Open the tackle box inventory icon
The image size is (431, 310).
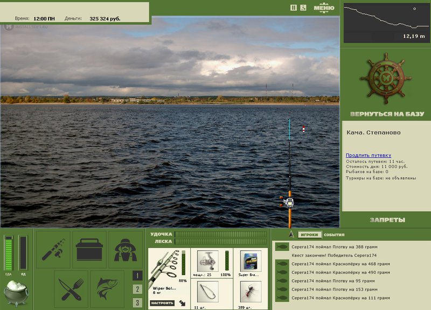tap(89, 250)
